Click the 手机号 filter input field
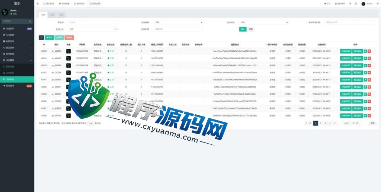The image size is (381, 192). (x=93, y=22)
